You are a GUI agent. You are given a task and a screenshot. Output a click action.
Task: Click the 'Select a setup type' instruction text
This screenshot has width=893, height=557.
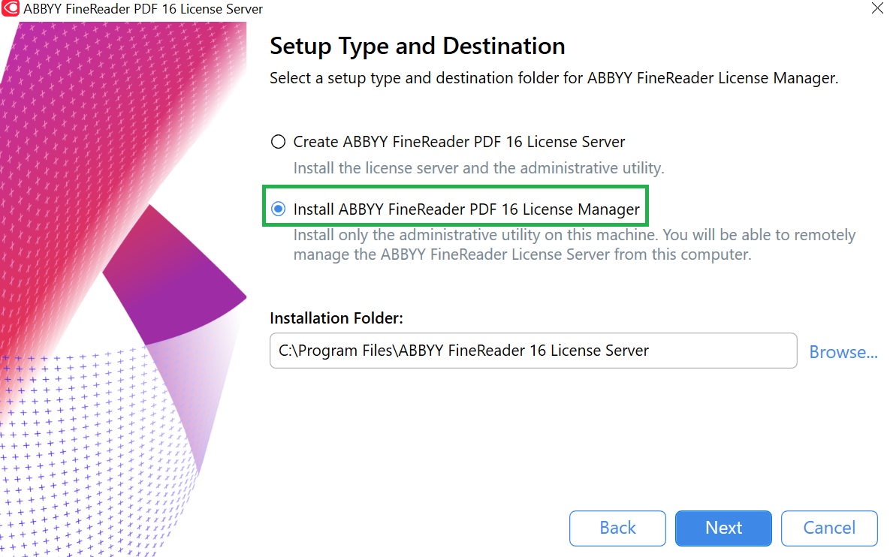click(x=554, y=78)
